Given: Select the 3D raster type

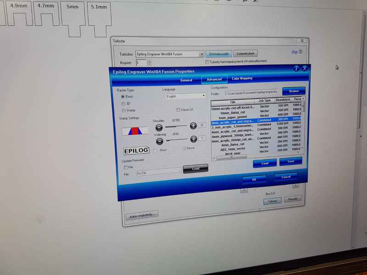Looking at the screenshot, I should pyautogui.click(x=123, y=104).
